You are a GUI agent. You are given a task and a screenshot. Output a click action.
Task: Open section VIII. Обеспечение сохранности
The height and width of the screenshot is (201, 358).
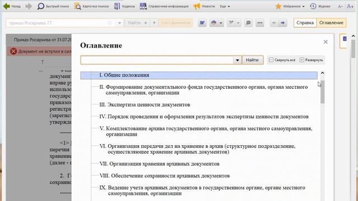[164, 176]
